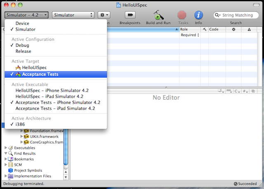Image resolution: width=264 pixels, height=189 pixels.
Task: Choose Acceptance Tests - iPhone Simulator 4.2 executable
Action: [56, 103]
